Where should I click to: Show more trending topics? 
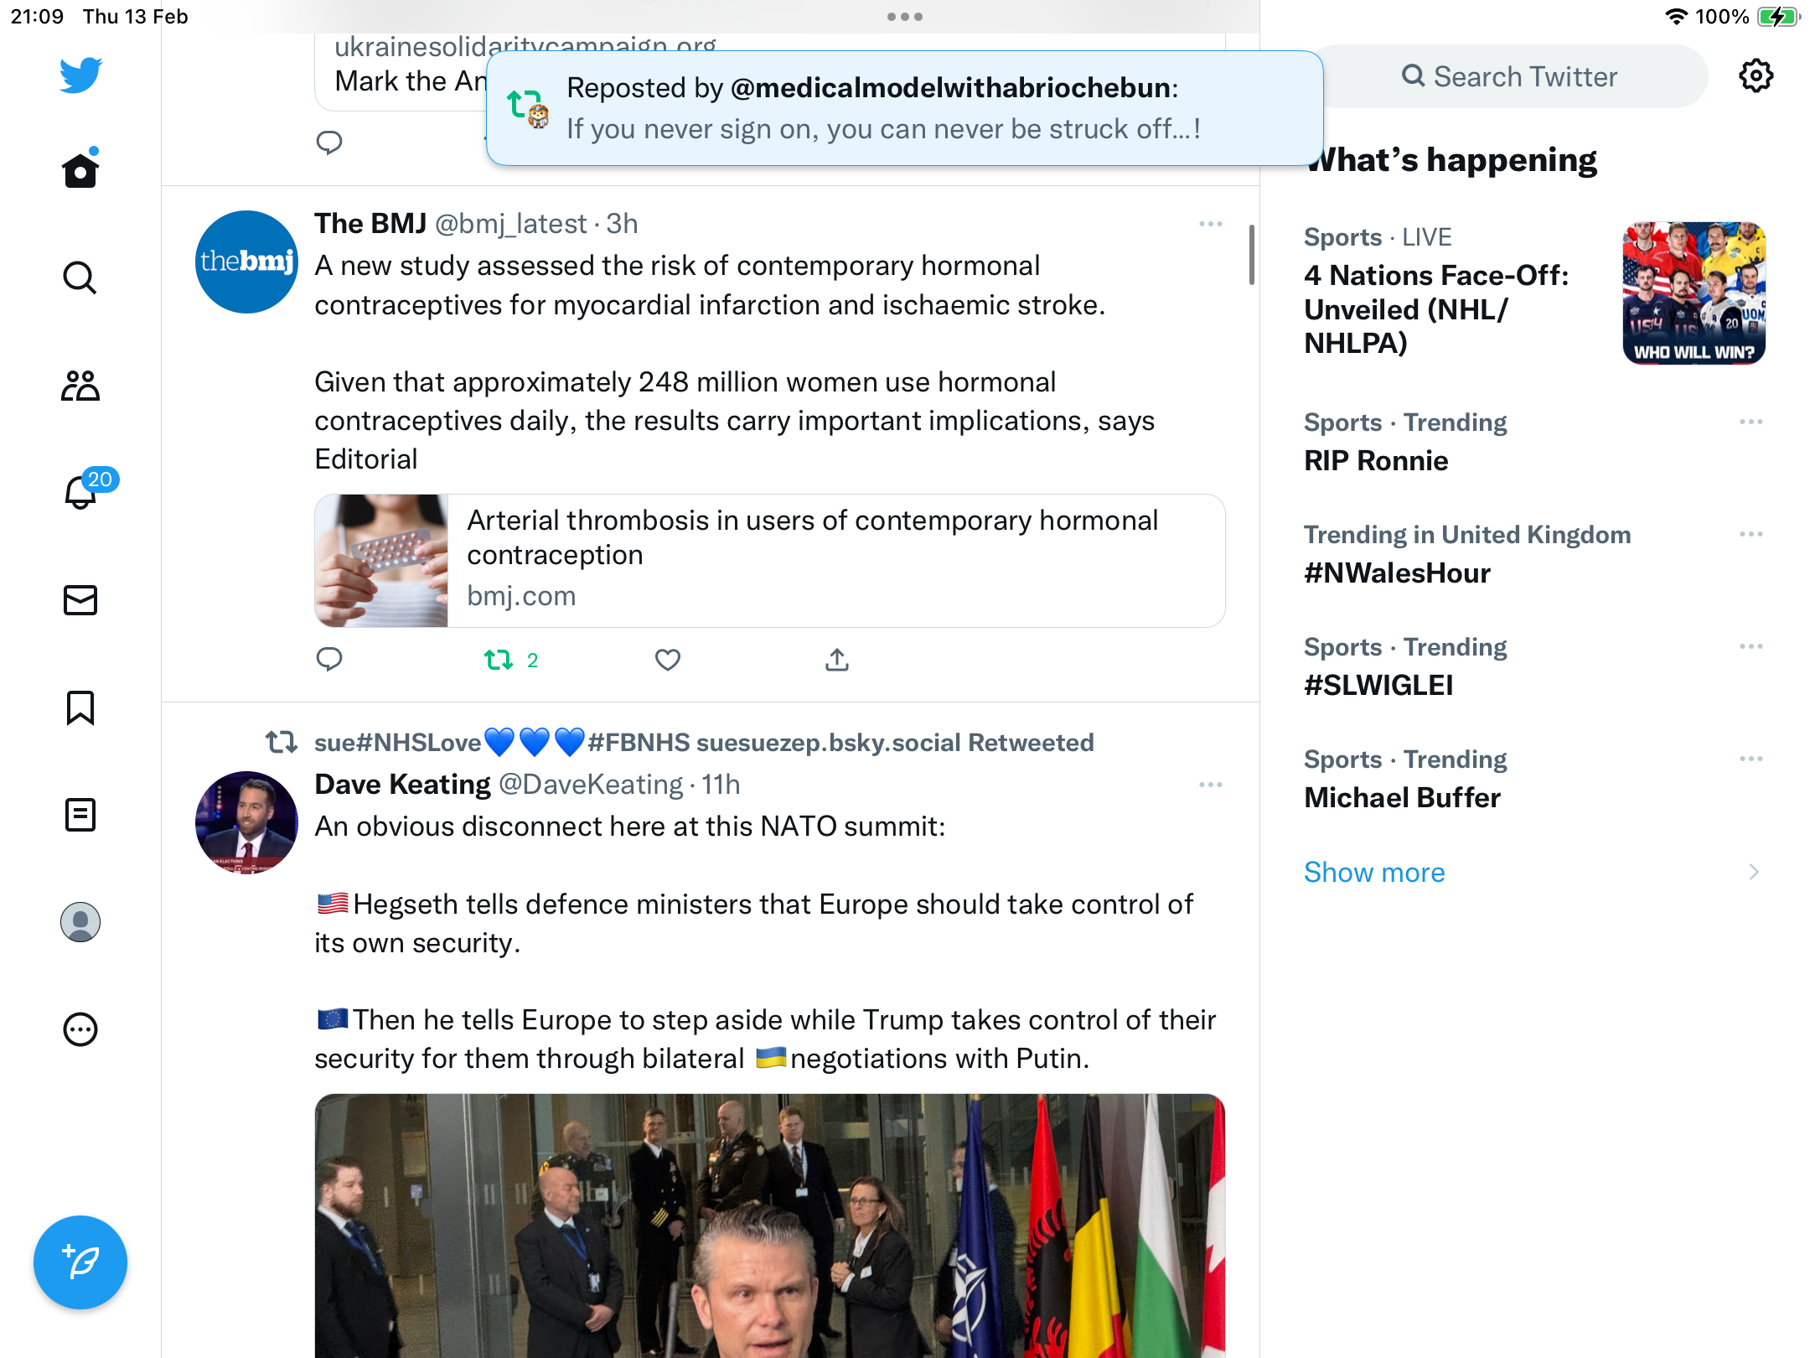click(1374, 873)
